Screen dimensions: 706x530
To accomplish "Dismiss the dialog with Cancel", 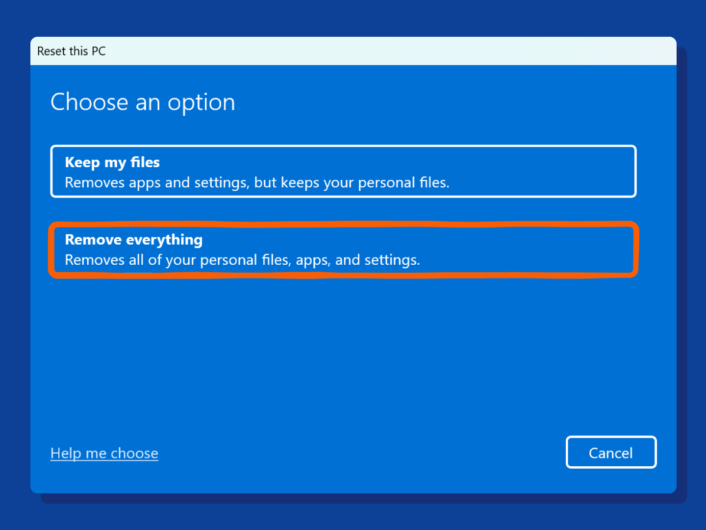I will click(x=611, y=452).
